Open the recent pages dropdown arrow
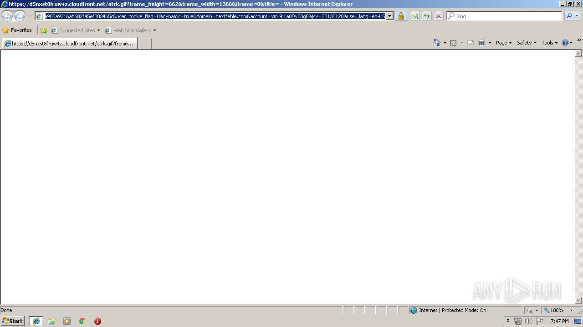 point(30,16)
